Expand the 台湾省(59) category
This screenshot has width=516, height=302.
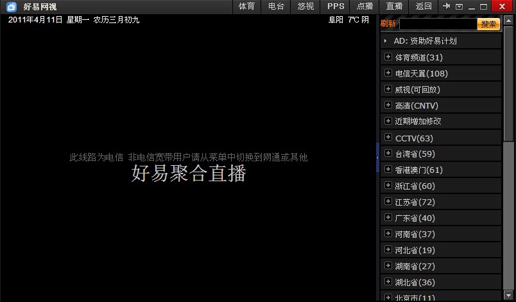pyautogui.click(x=441, y=154)
